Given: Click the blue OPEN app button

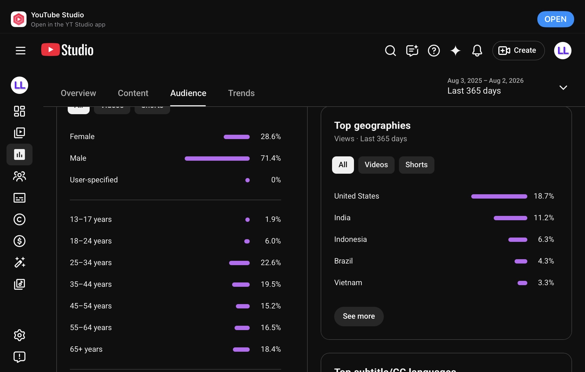Looking at the screenshot, I should click(x=555, y=19).
